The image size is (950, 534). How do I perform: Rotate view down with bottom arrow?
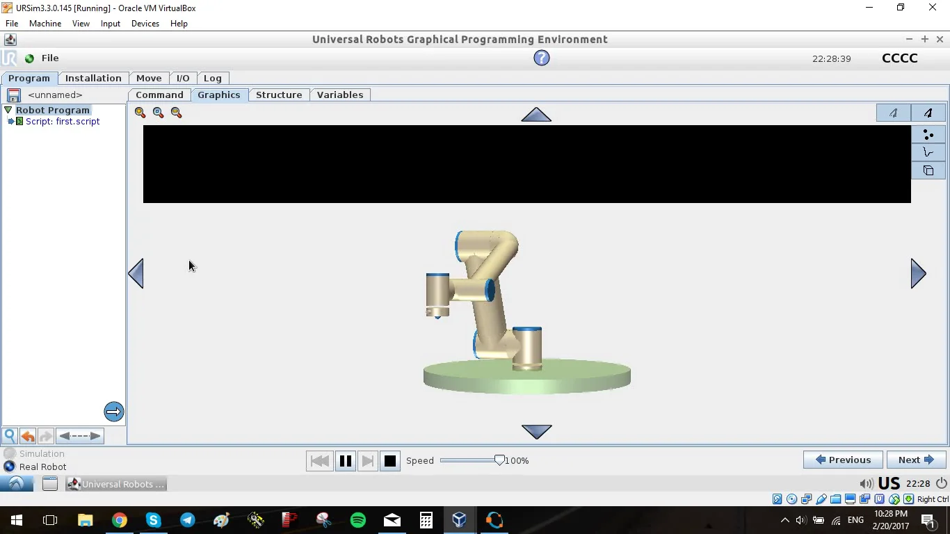[x=536, y=432]
